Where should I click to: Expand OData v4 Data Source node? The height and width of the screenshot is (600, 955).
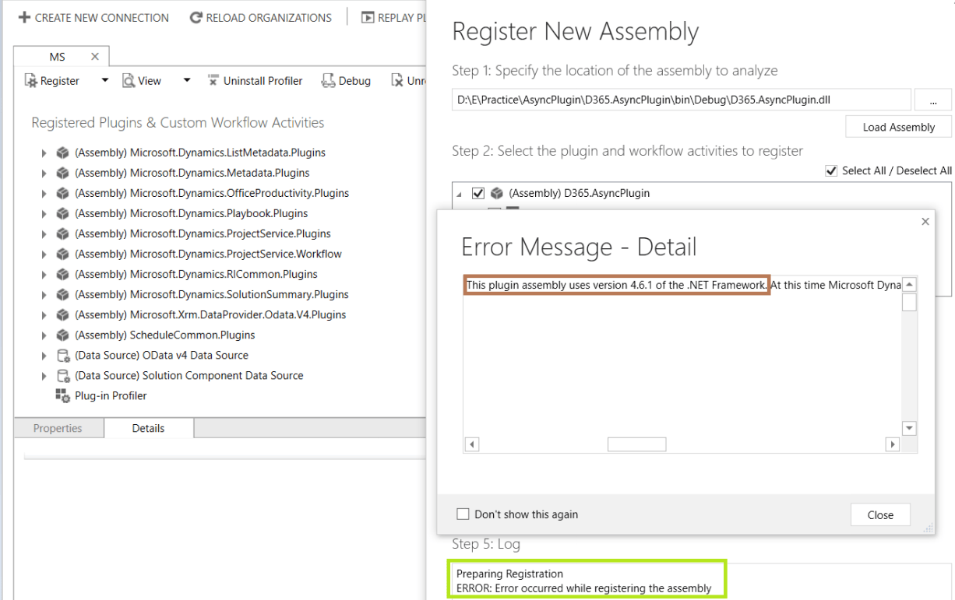click(44, 355)
